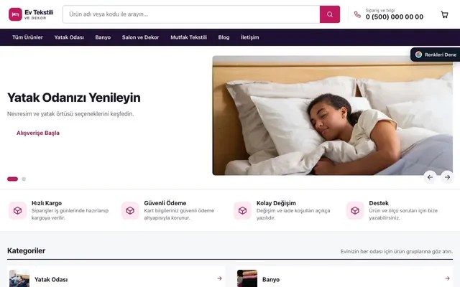The width and height of the screenshot is (460, 287).
Task: Click the Kolay Değişim title text
Action: 276,203
